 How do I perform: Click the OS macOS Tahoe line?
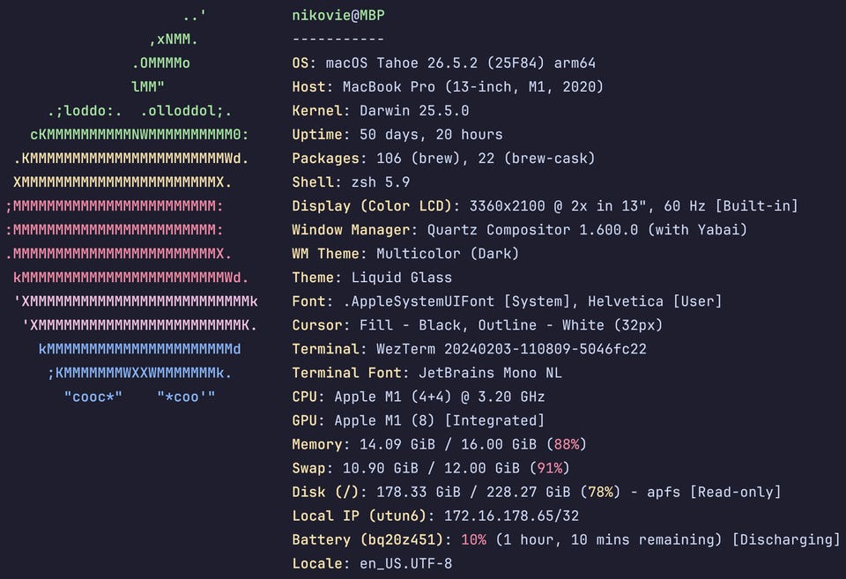(x=443, y=63)
